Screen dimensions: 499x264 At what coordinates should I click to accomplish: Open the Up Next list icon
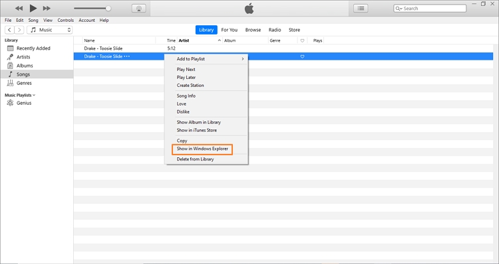[x=361, y=8]
